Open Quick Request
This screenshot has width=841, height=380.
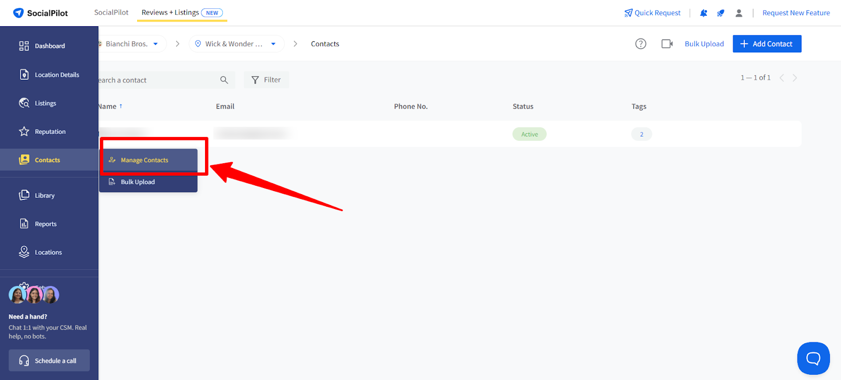pos(652,13)
